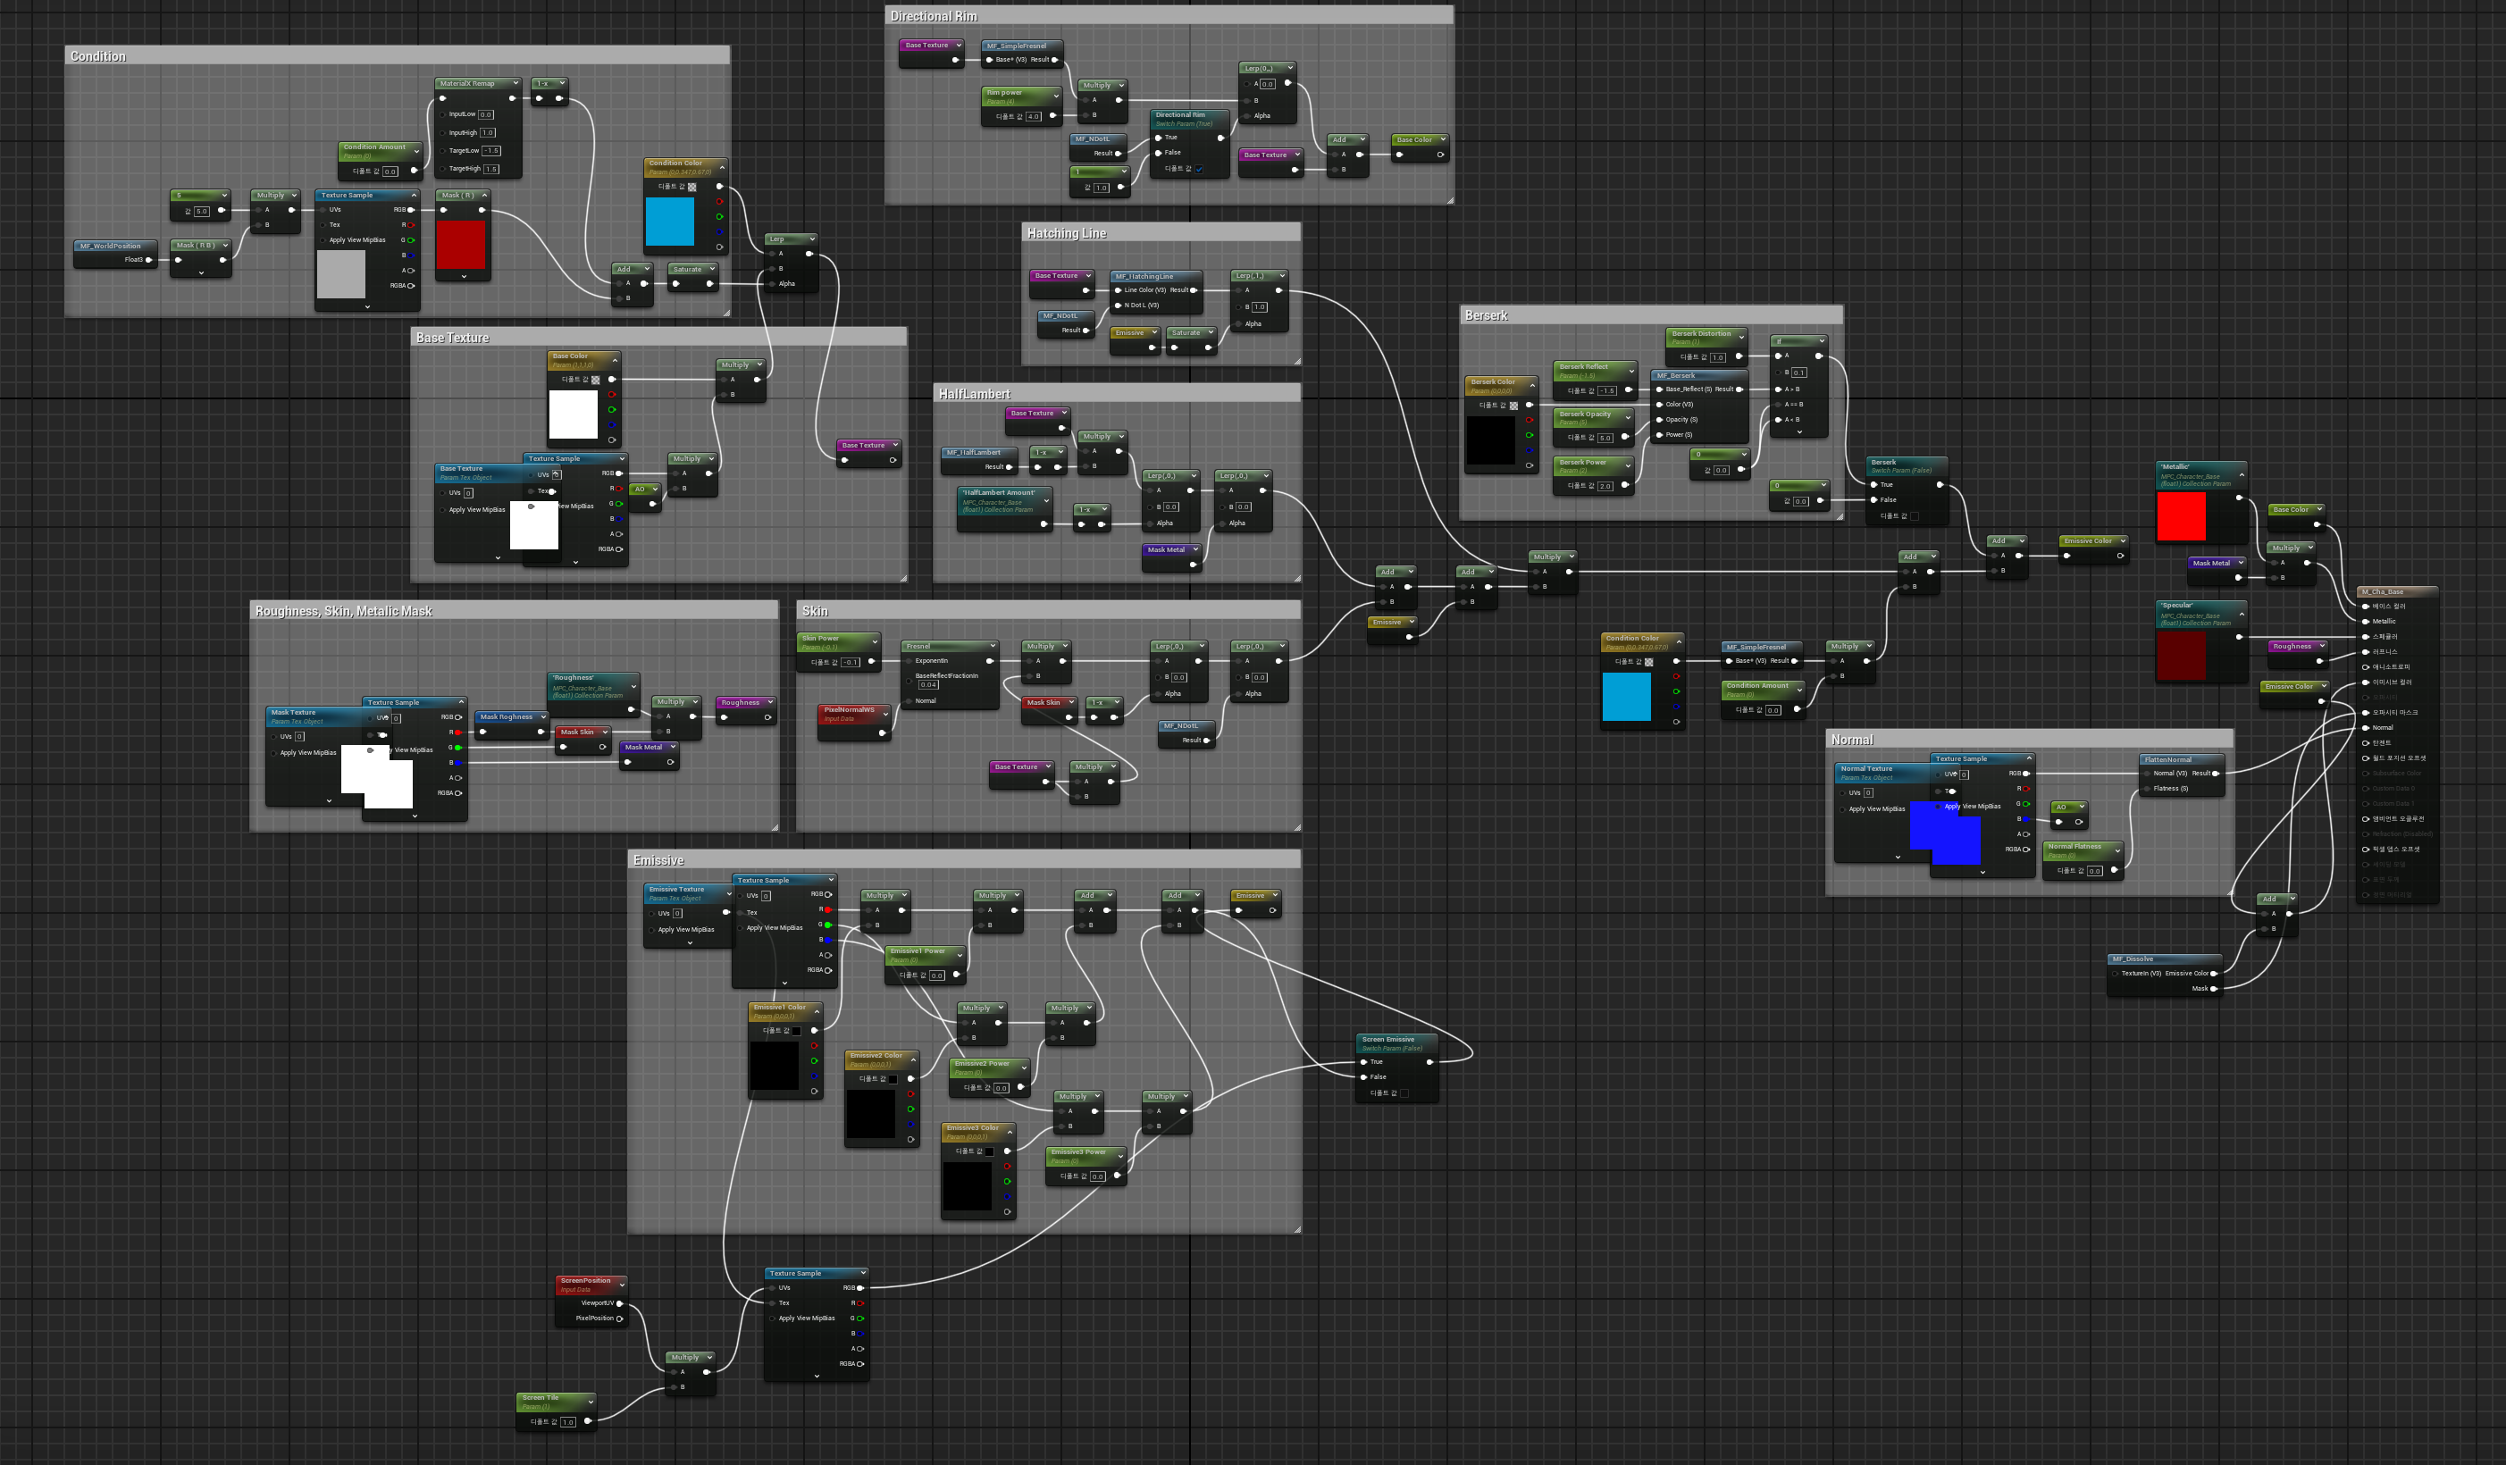Click the Rim power default value field
The width and height of the screenshot is (2506, 1465).
(1034, 116)
